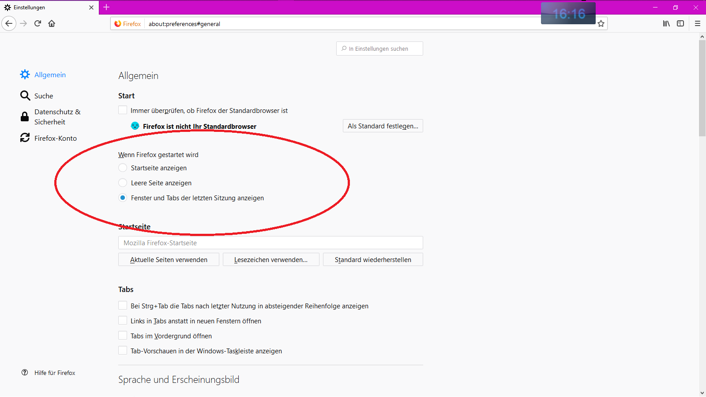Click the Start section heading
This screenshot has height=397, width=706.
click(x=126, y=96)
